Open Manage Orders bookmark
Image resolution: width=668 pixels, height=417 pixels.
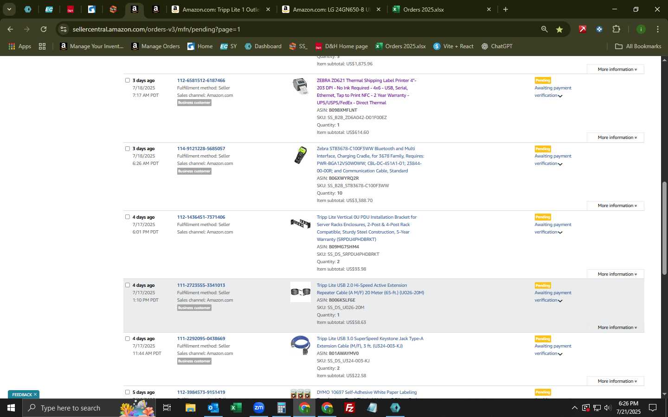[155, 46]
